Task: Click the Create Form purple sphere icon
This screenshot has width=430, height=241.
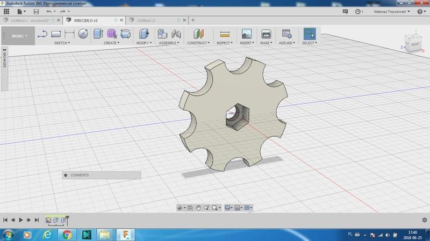Action: 112,34
